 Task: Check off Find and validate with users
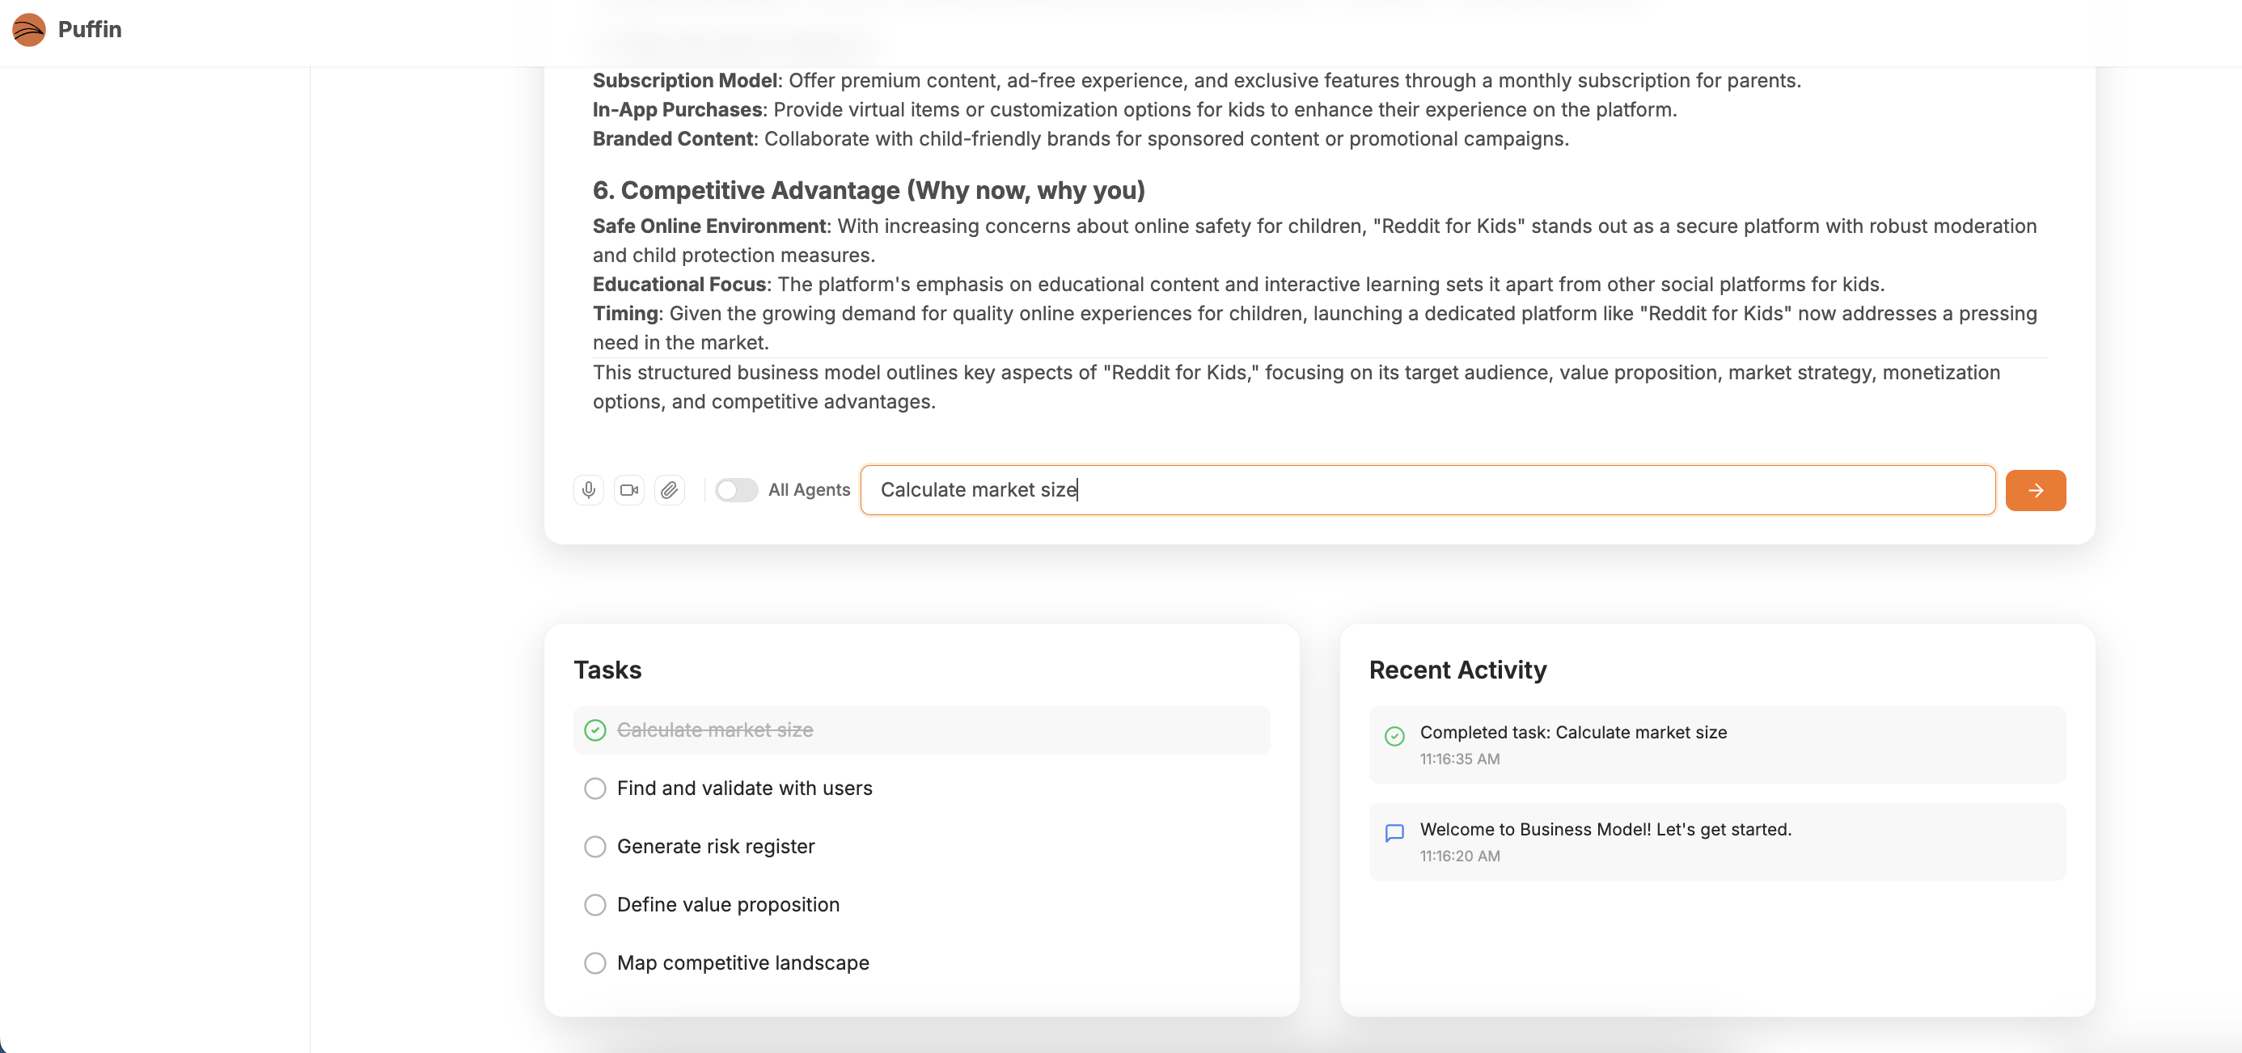(x=595, y=789)
